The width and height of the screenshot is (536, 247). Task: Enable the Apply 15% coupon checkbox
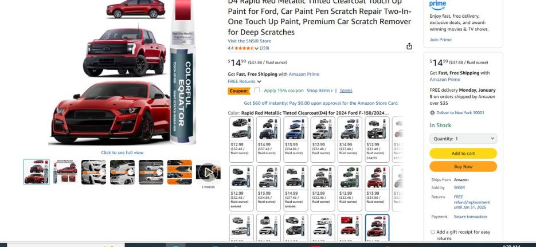[257, 90]
